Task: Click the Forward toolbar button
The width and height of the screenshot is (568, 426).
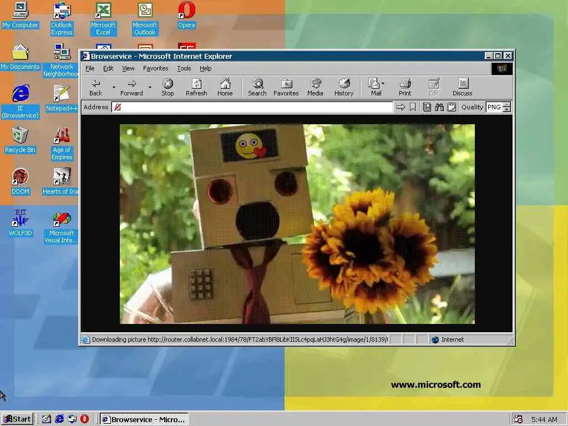Action: [x=131, y=87]
